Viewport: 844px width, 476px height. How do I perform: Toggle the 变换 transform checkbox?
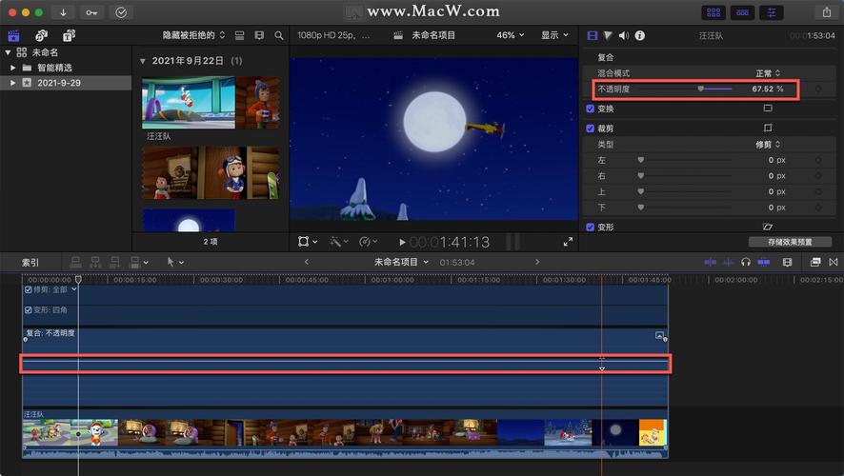click(x=590, y=109)
